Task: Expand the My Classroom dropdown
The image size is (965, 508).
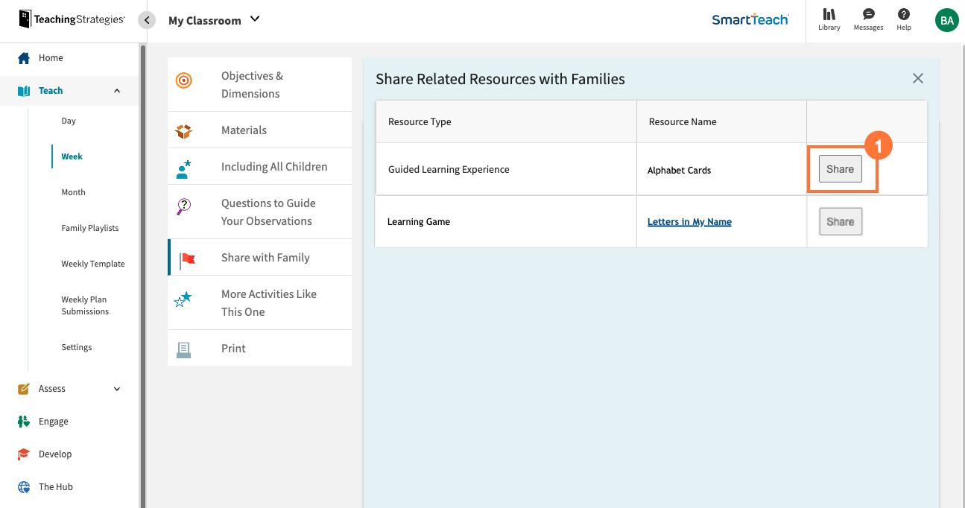Action: click(255, 19)
